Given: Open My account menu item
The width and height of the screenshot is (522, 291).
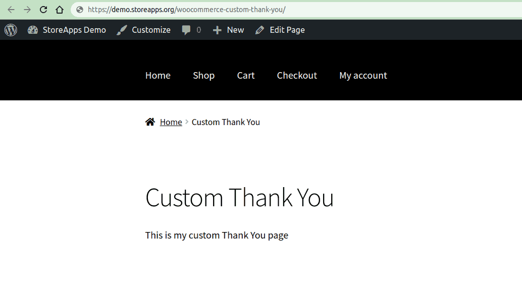Looking at the screenshot, I should click(363, 76).
